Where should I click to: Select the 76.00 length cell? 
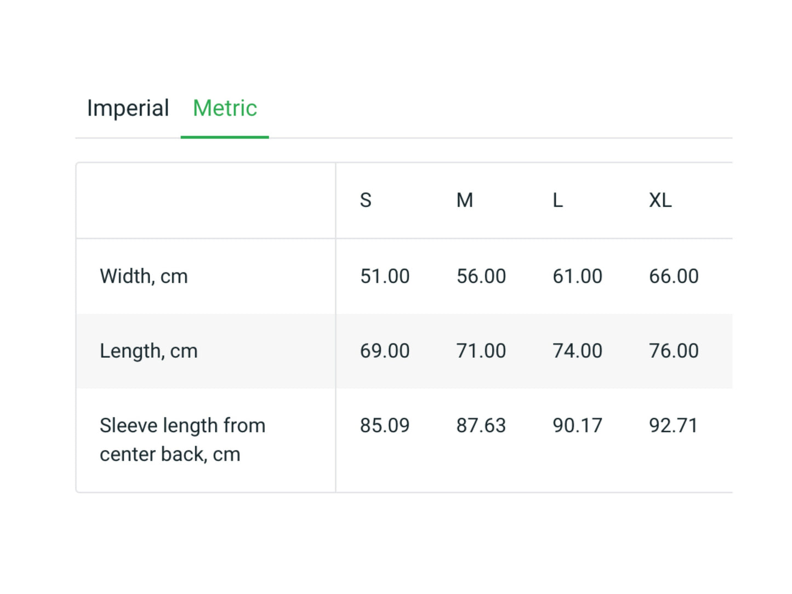coord(674,351)
